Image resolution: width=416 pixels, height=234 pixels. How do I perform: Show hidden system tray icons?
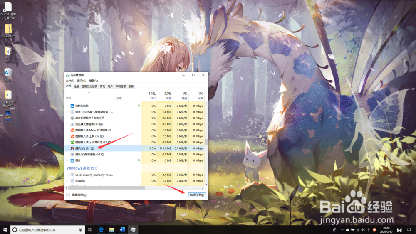[x=342, y=230]
